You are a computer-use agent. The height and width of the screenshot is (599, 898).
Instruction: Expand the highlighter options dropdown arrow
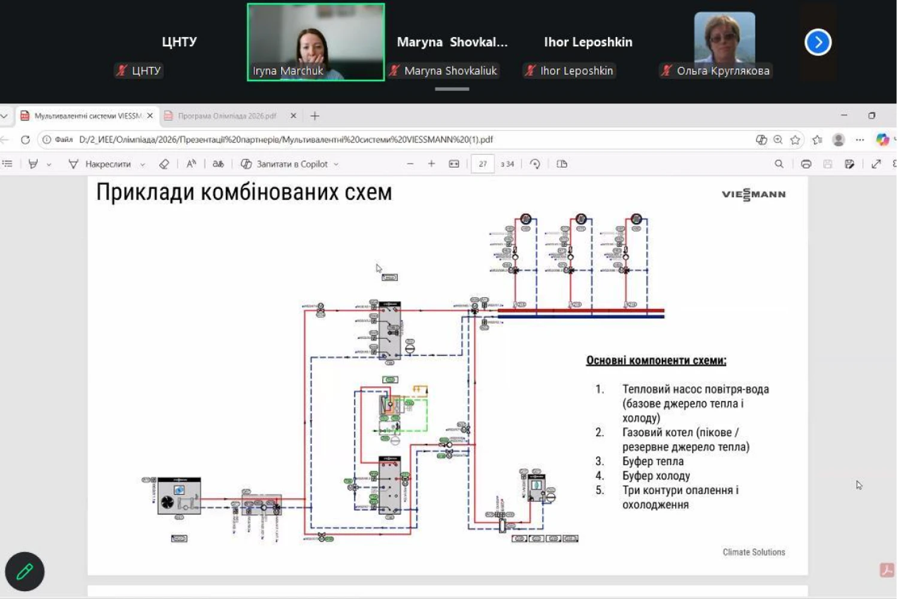(49, 165)
